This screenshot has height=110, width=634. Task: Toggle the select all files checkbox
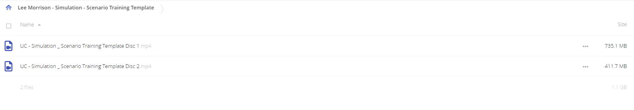9,26
